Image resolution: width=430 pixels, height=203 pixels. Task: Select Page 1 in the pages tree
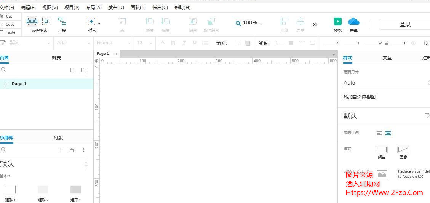[19, 84]
